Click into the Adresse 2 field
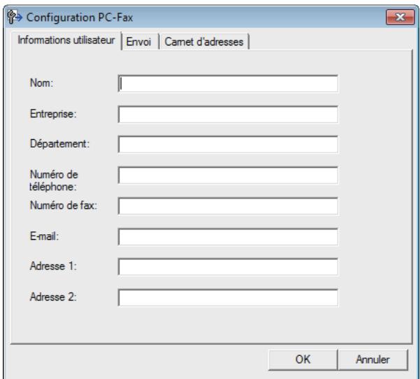The width and height of the screenshot is (420, 379). [228, 297]
